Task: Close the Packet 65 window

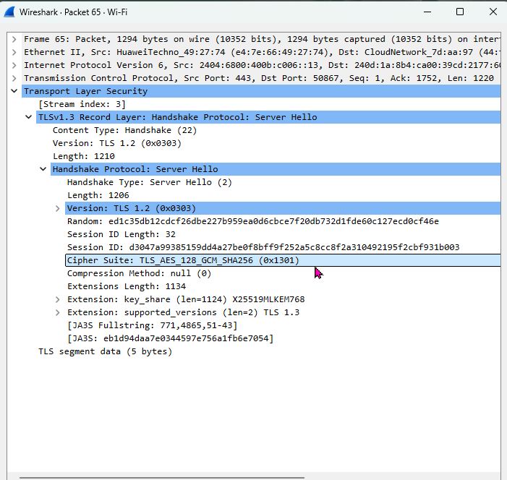Action: pos(493,12)
